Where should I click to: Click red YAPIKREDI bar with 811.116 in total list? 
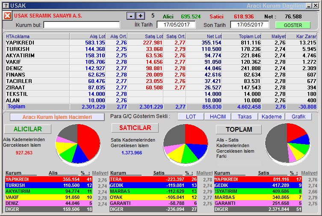click(258, 179)
